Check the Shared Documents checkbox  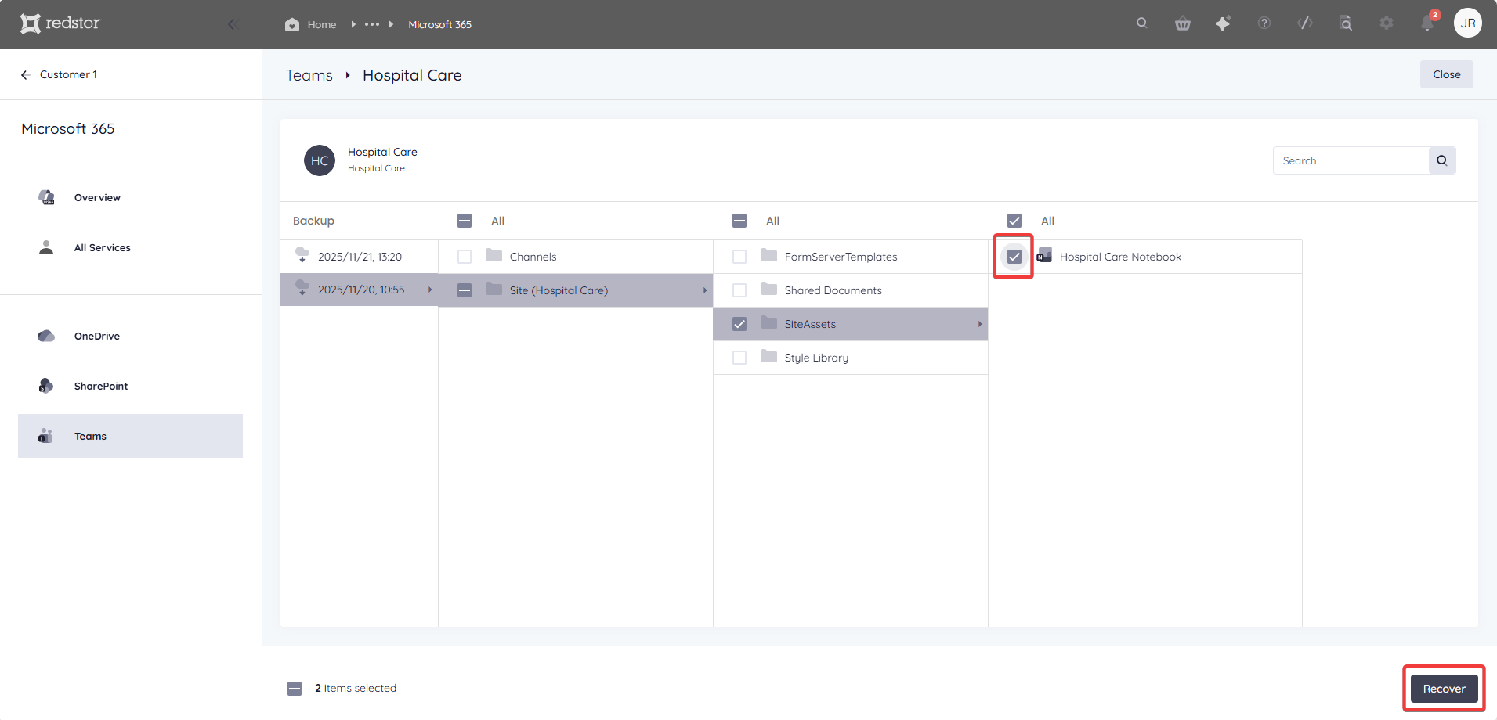point(739,290)
